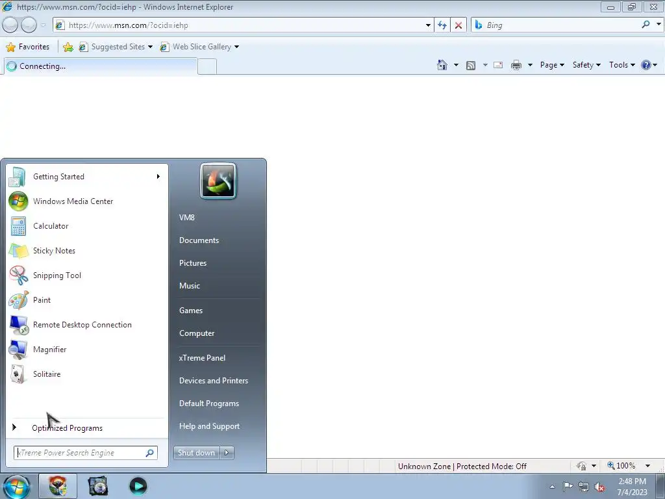Open the address bar history dropdown

(x=428, y=25)
